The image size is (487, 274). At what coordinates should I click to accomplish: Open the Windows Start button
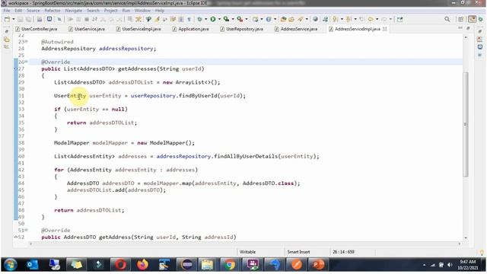coord(10,265)
